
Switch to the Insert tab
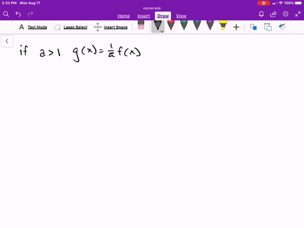[144, 16]
